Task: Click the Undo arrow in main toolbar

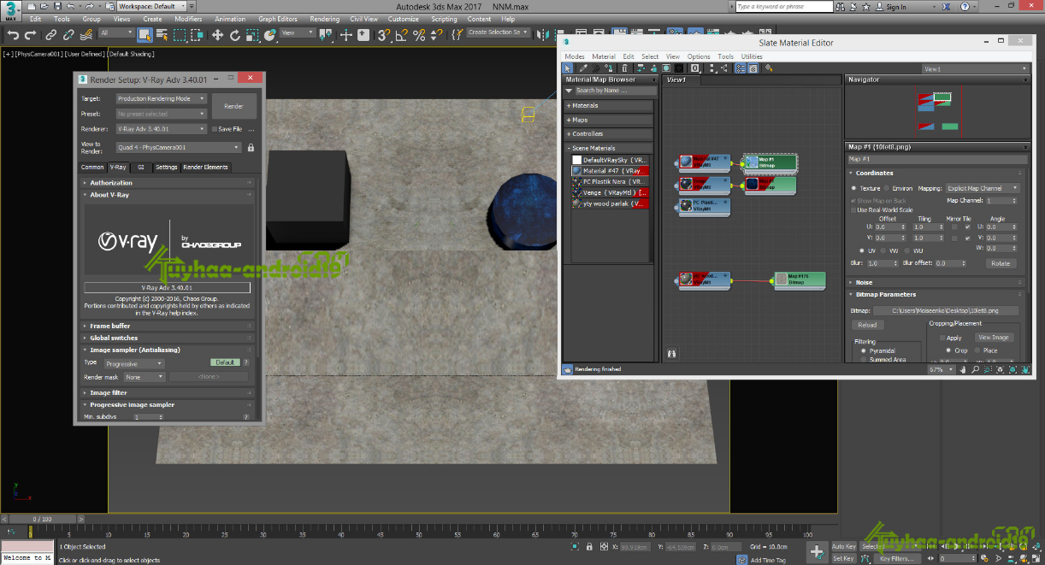Action: tap(13, 35)
